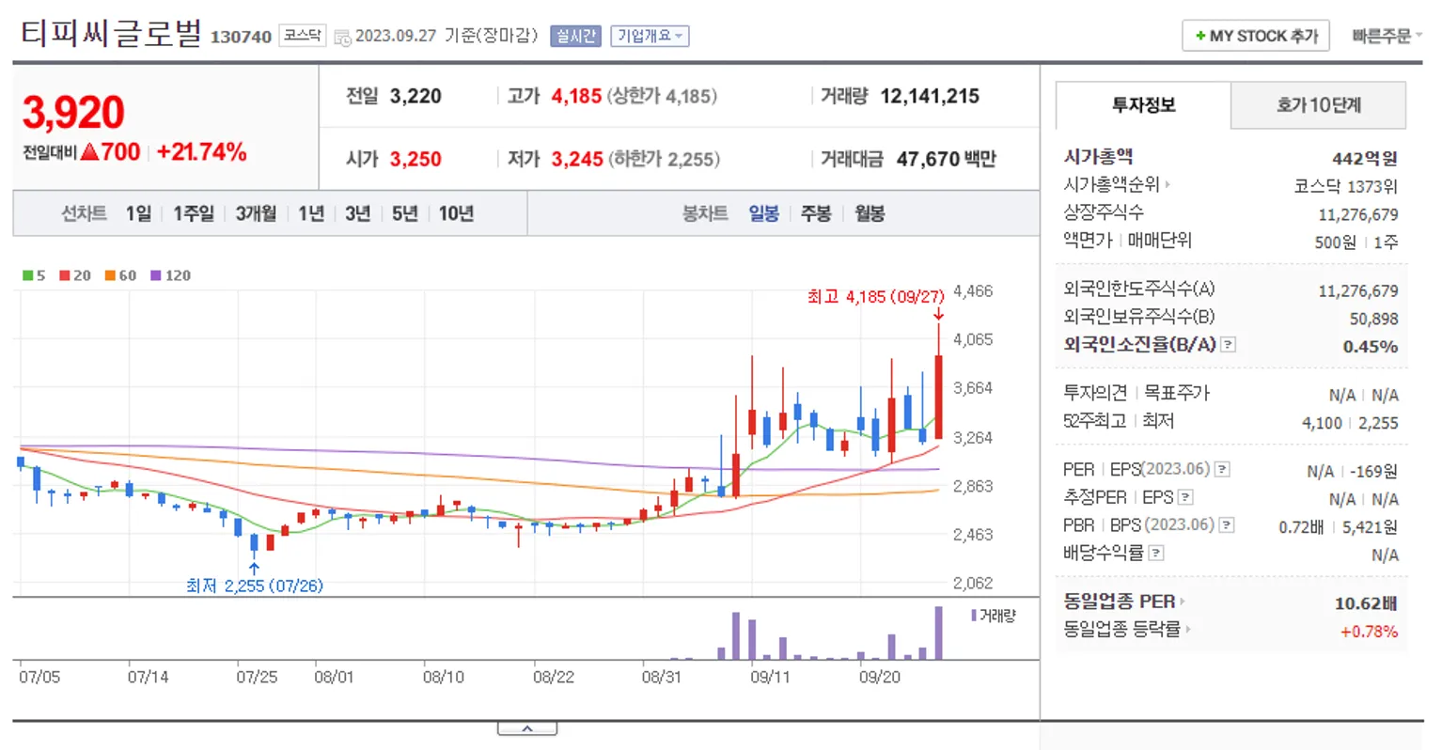Click 동일업종 PER value 10.62배
This screenshot has height=750, width=1442.
(x=1366, y=603)
